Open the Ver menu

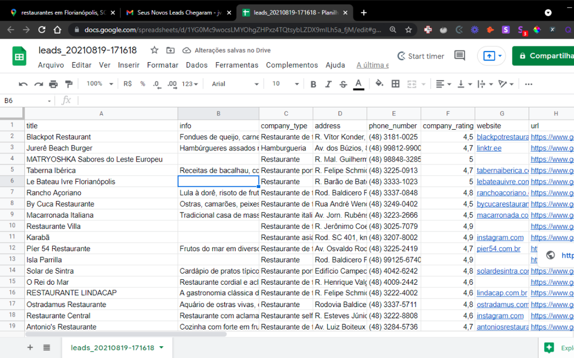104,65
